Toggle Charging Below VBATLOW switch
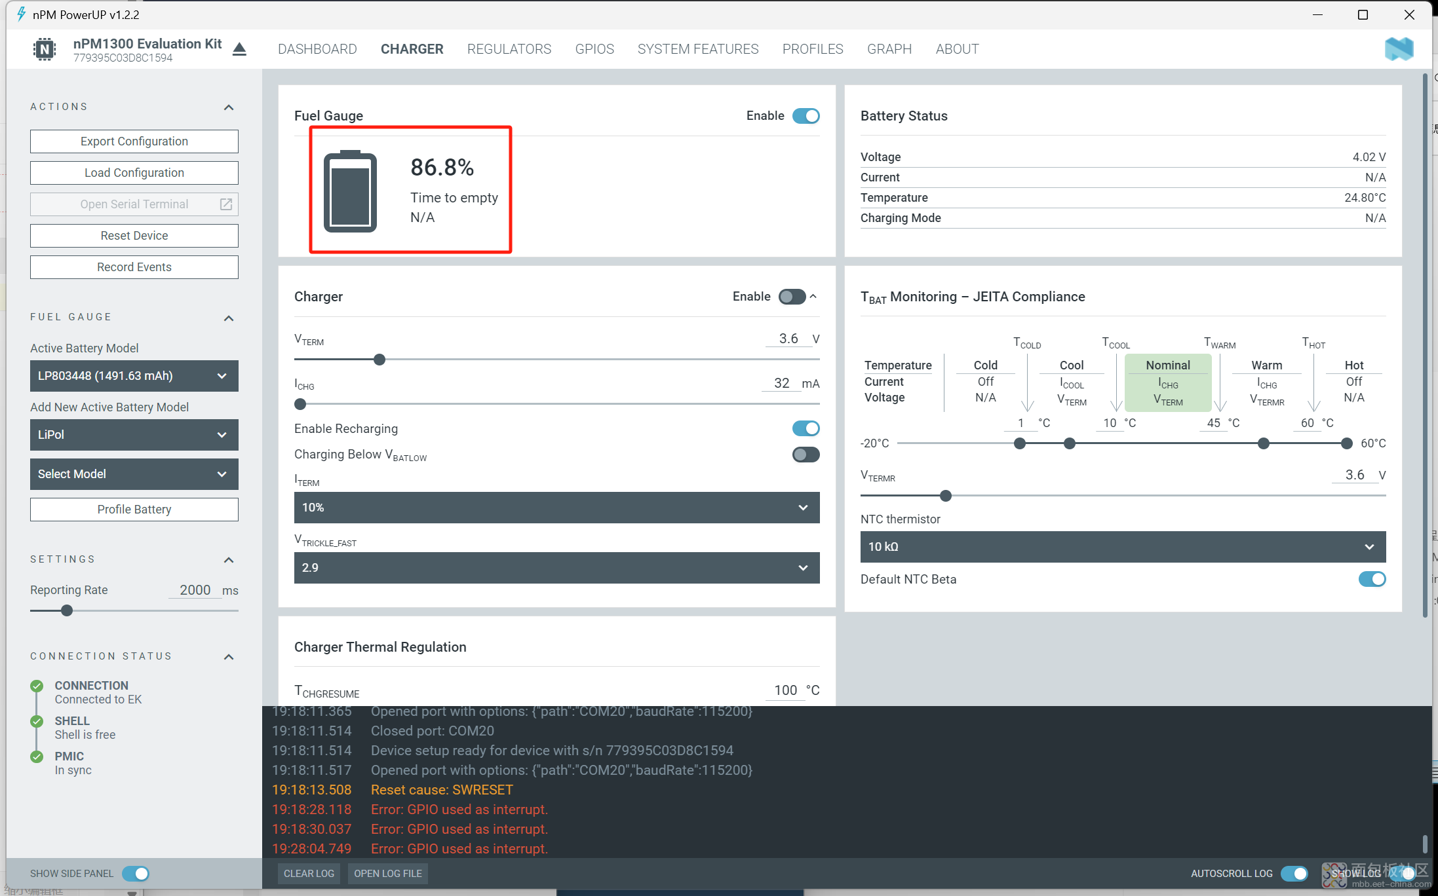Screen dimensions: 1438x896 [806, 455]
